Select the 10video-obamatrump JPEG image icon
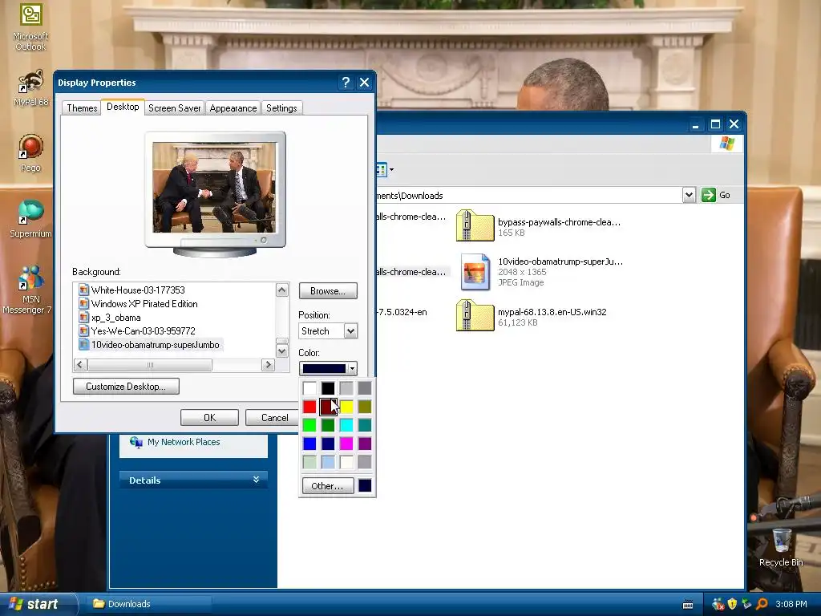This screenshot has height=616, width=821. 475,271
